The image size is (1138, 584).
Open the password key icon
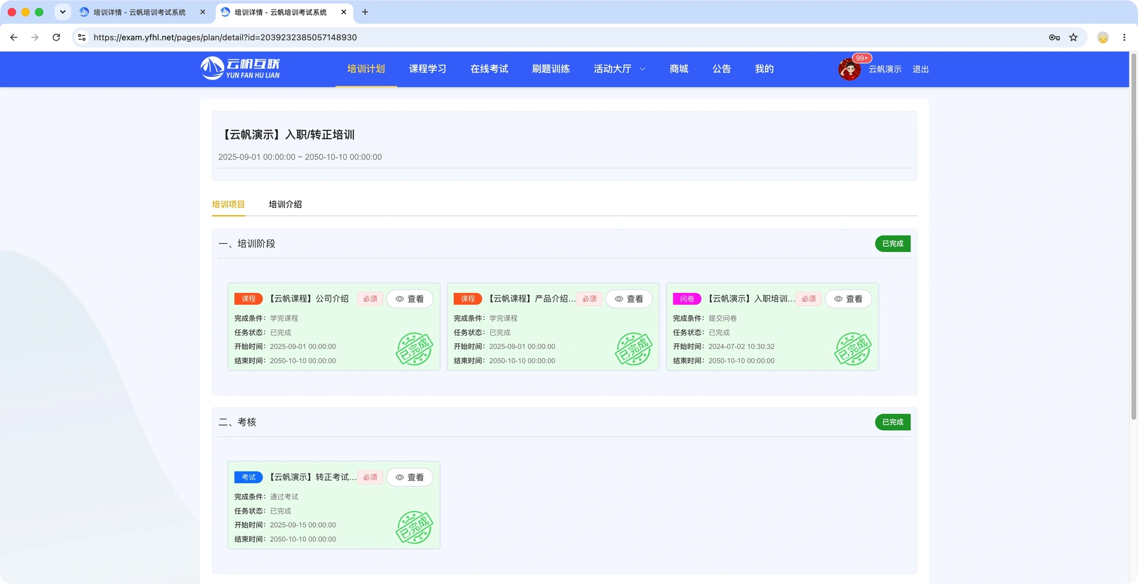pyautogui.click(x=1054, y=37)
